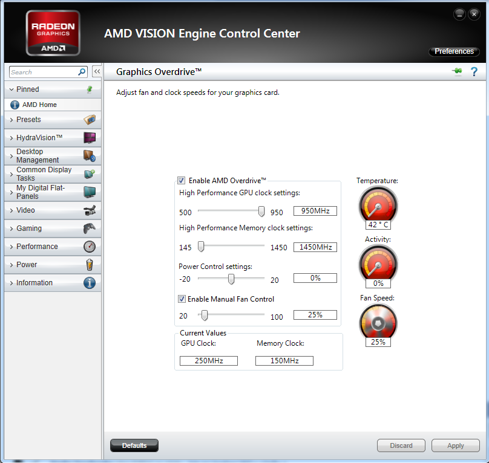
Task: Click the Power Control slider handle
Action: click(x=231, y=279)
